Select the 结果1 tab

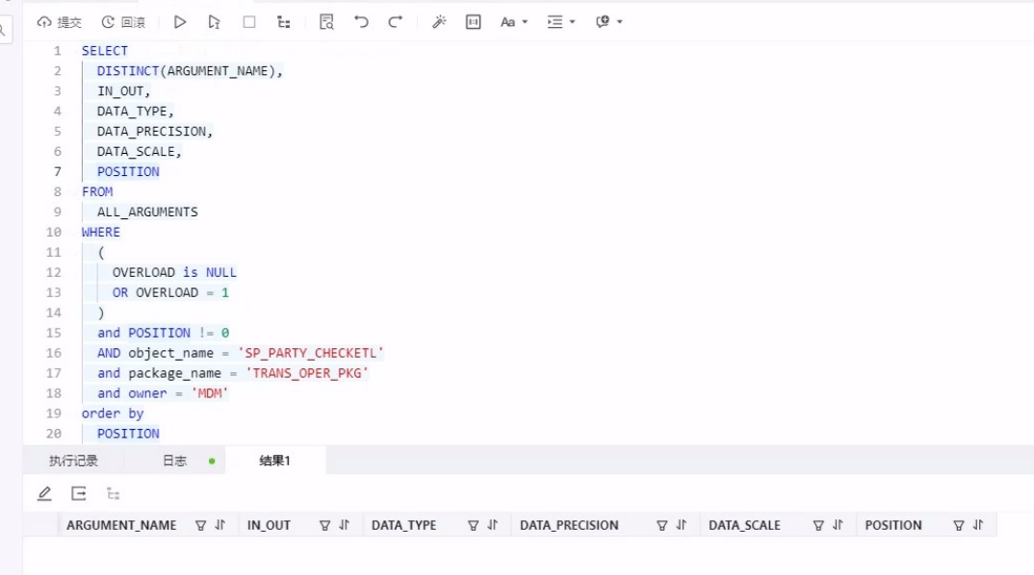(274, 461)
